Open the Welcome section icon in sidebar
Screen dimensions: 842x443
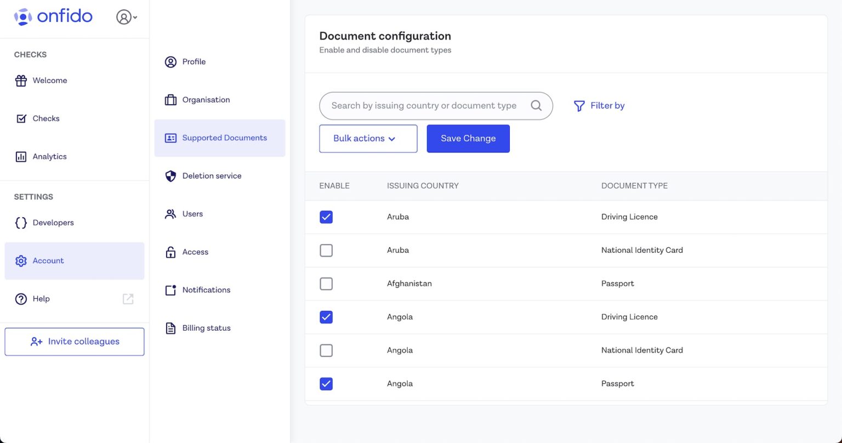(21, 80)
